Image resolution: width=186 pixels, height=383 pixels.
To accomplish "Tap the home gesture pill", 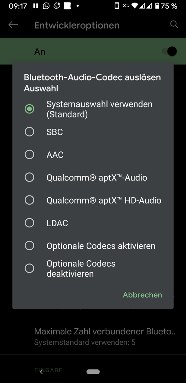I will [93, 372].
